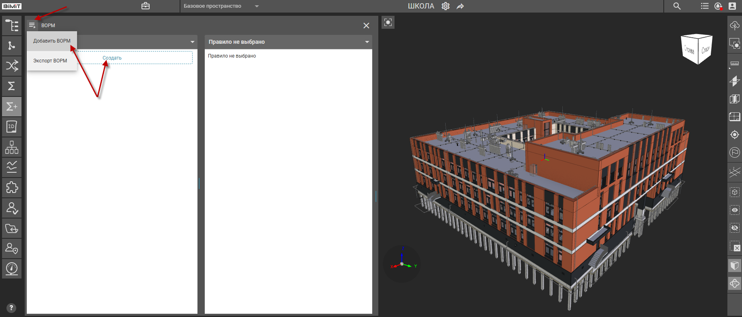The width and height of the screenshot is (742, 317).
Task: Open the dashboard gauge icon in sidebar
Action: pos(12,268)
